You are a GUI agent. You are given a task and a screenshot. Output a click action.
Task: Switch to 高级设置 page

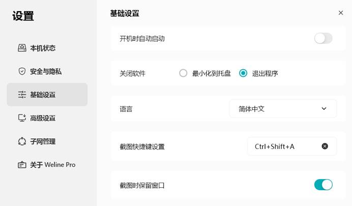click(47, 118)
